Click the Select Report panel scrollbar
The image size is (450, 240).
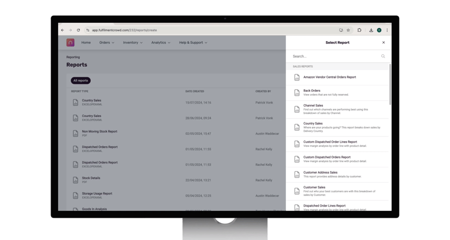click(390, 84)
